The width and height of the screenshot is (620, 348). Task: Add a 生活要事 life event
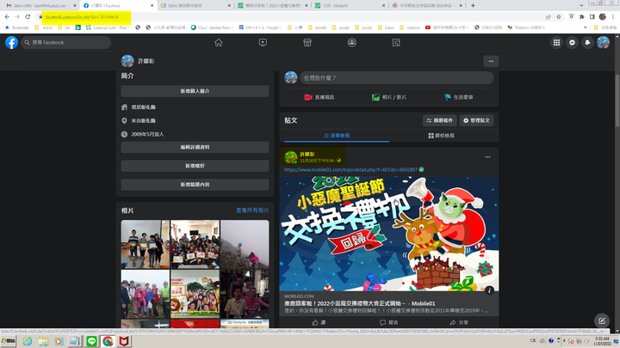click(x=459, y=97)
